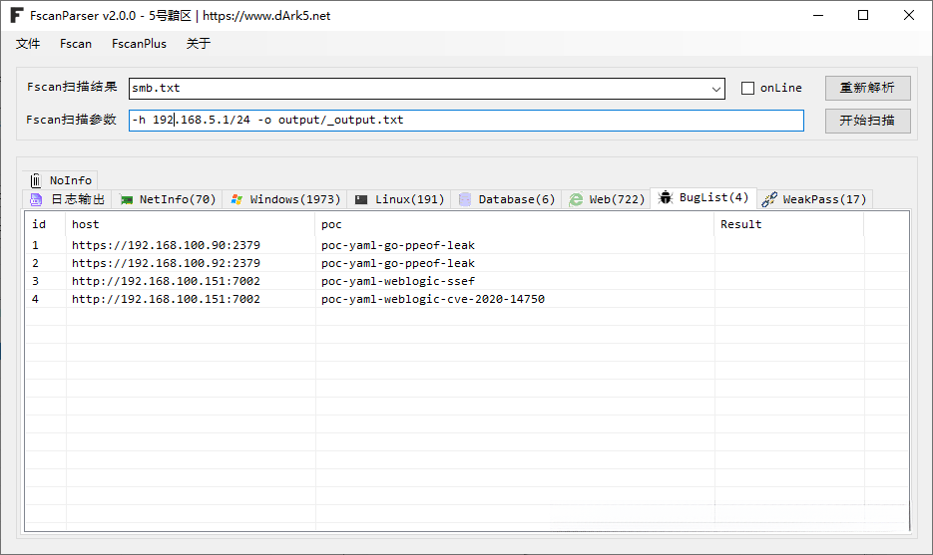Click poc-yaml-go-ppeof-leak in row 1
933x555 pixels.
pos(398,245)
